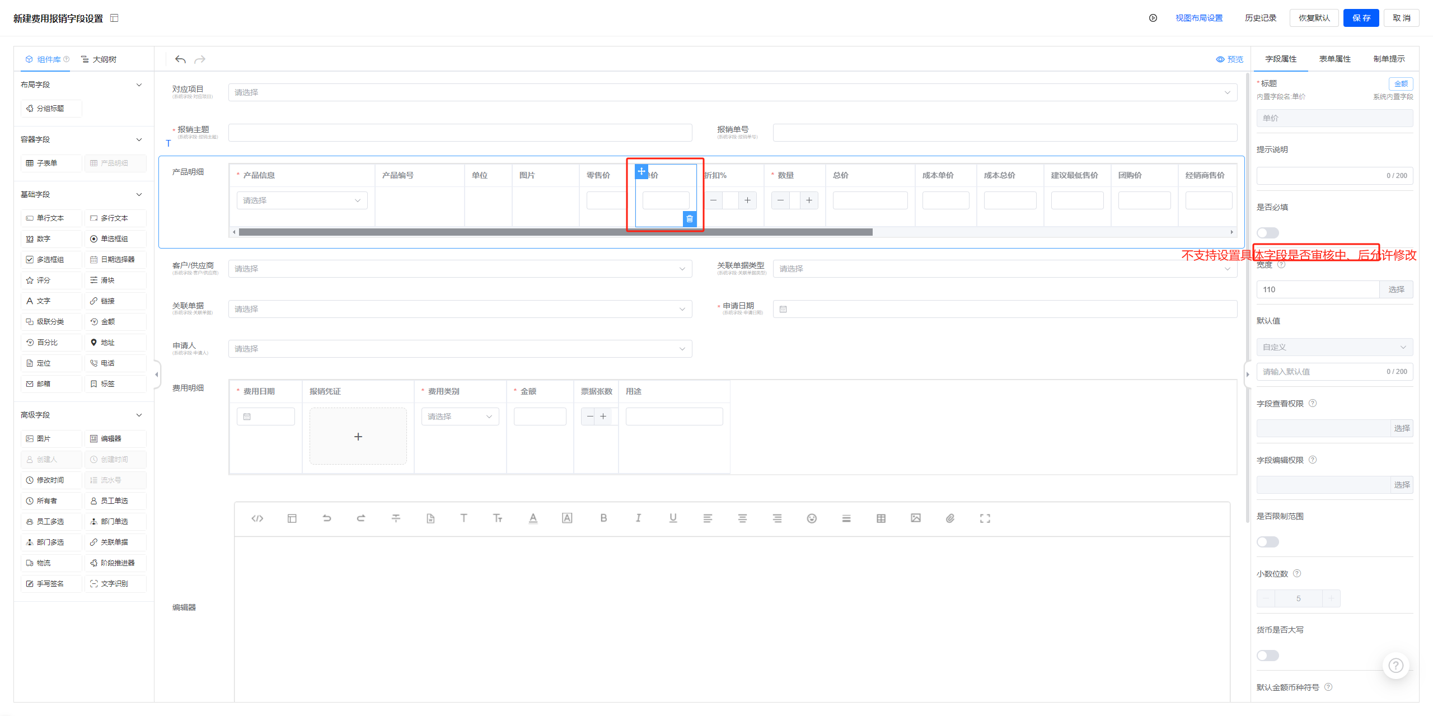Screen dimensions: 1433x716
Task: Open 历史记录
Action: 1261,18
